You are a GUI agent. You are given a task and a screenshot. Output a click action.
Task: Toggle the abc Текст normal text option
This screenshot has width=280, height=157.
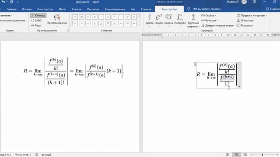click(36, 25)
